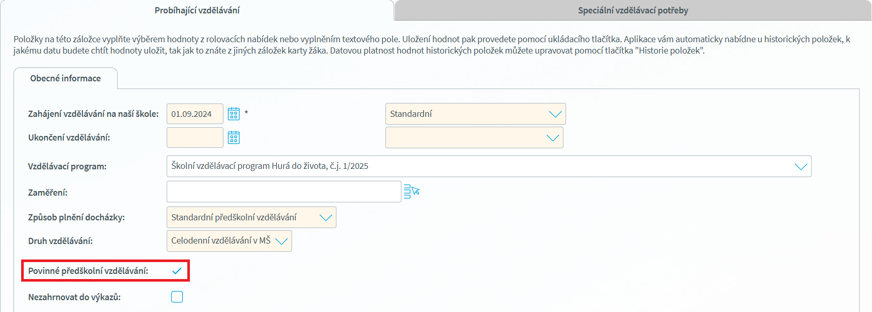Open calendar picker for Ukončení vzdělávání date

click(234, 137)
